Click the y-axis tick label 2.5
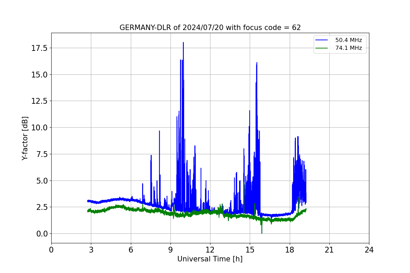410x273 pixels. 42,207
